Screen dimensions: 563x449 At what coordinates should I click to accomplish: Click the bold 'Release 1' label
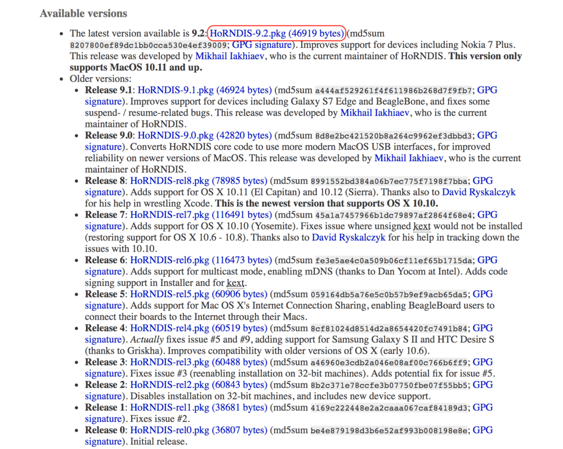[x=105, y=408]
